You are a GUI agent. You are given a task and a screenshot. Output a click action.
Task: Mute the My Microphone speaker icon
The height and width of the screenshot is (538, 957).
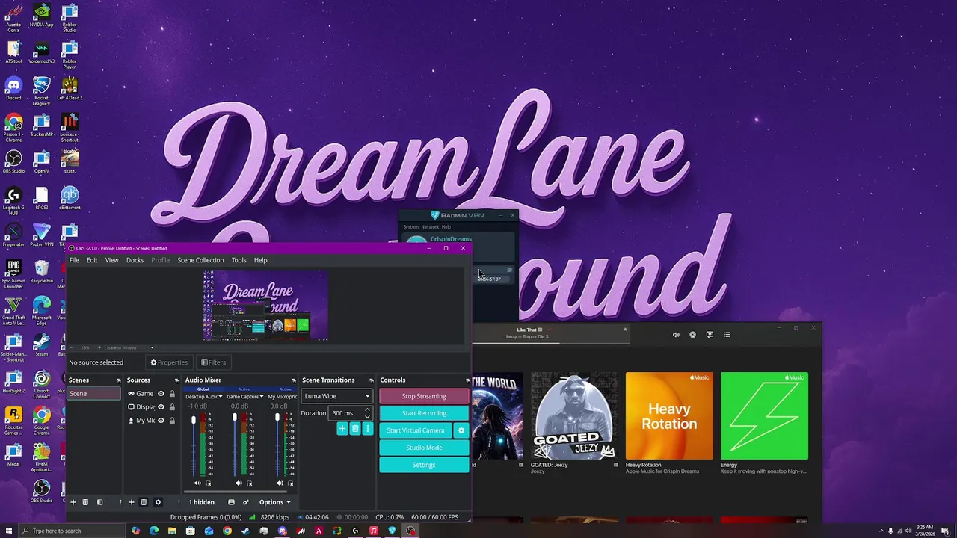pyautogui.click(x=280, y=483)
